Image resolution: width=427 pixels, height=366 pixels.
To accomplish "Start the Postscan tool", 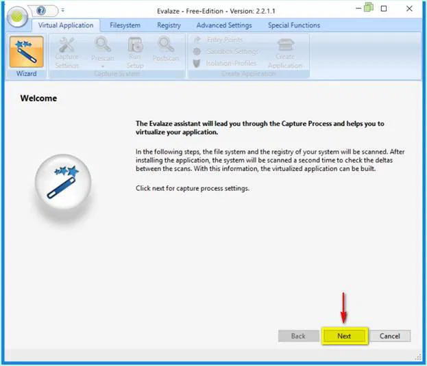I will 166,50.
